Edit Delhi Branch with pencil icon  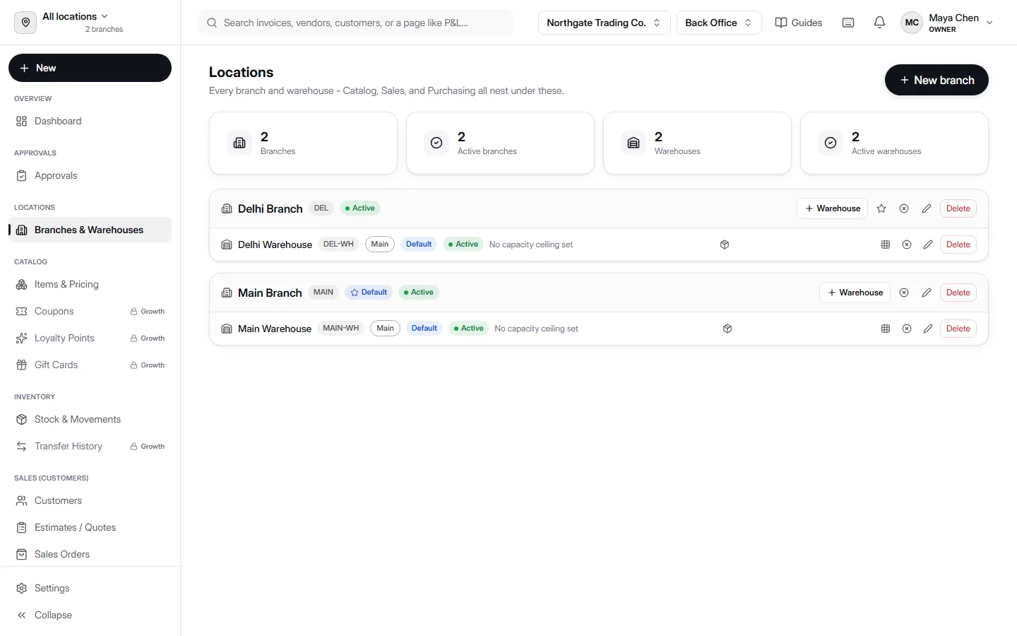927,208
